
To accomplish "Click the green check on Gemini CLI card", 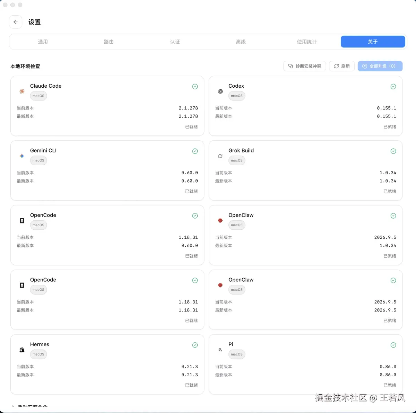I will pyautogui.click(x=195, y=151).
